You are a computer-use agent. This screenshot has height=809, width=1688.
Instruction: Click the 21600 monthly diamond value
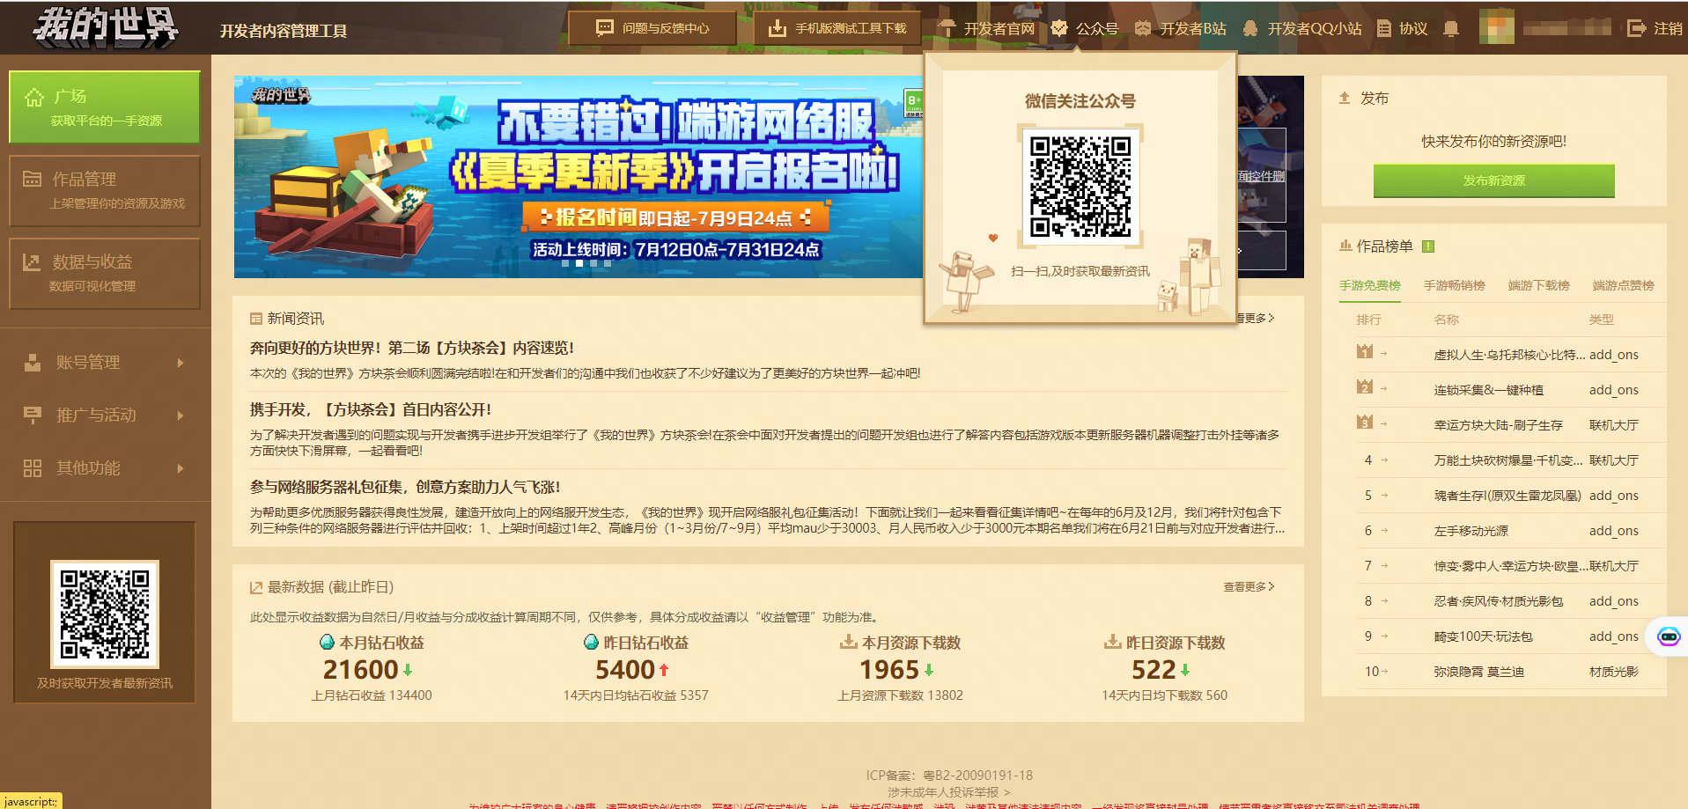click(360, 670)
